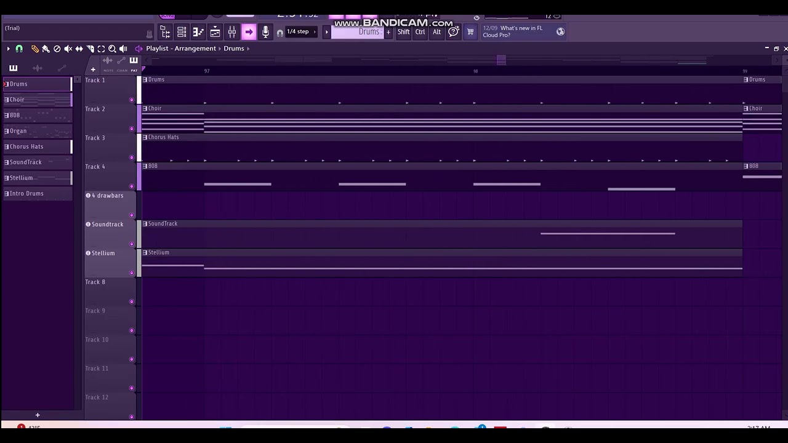Mute Track 1 using its dot
788x443 pixels.
[132, 100]
